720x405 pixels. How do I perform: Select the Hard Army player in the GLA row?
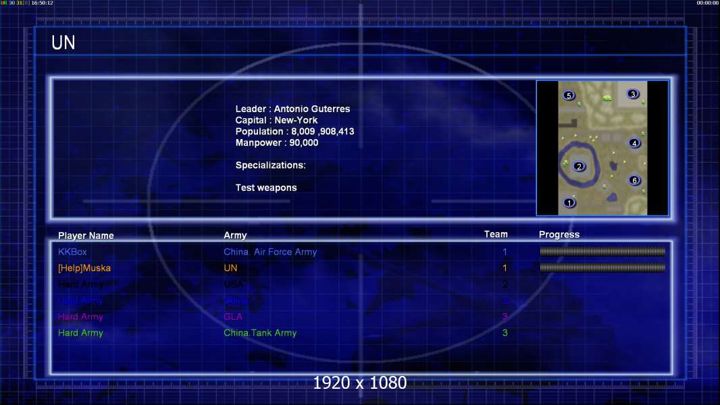tap(80, 317)
